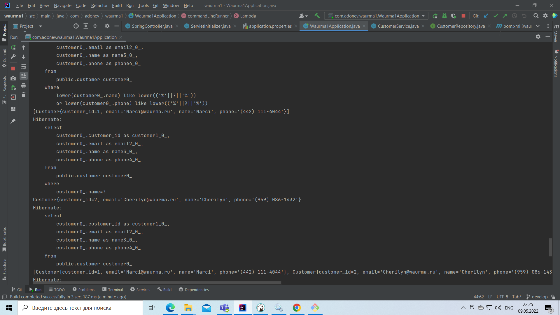The image size is (560, 315).
Task: Expand the Project view dropdown arrow
Action: pyautogui.click(x=41, y=26)
